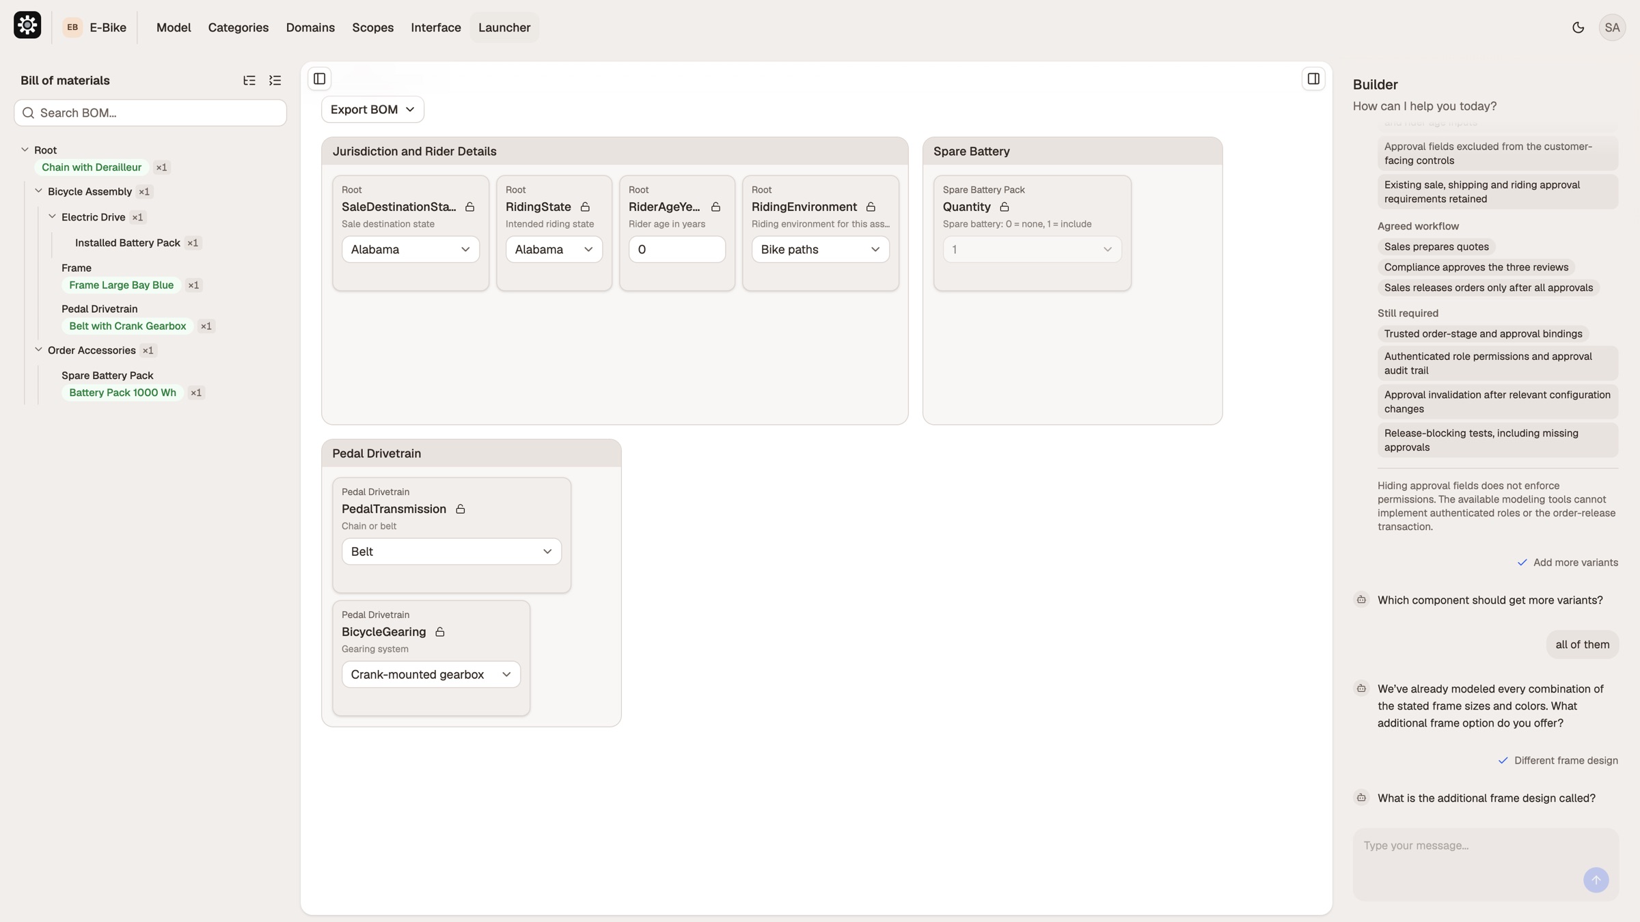Open the SaleDestinationState Alabama dropdown
This screenshot has width=1640, height=922.
tap(411, 249)
